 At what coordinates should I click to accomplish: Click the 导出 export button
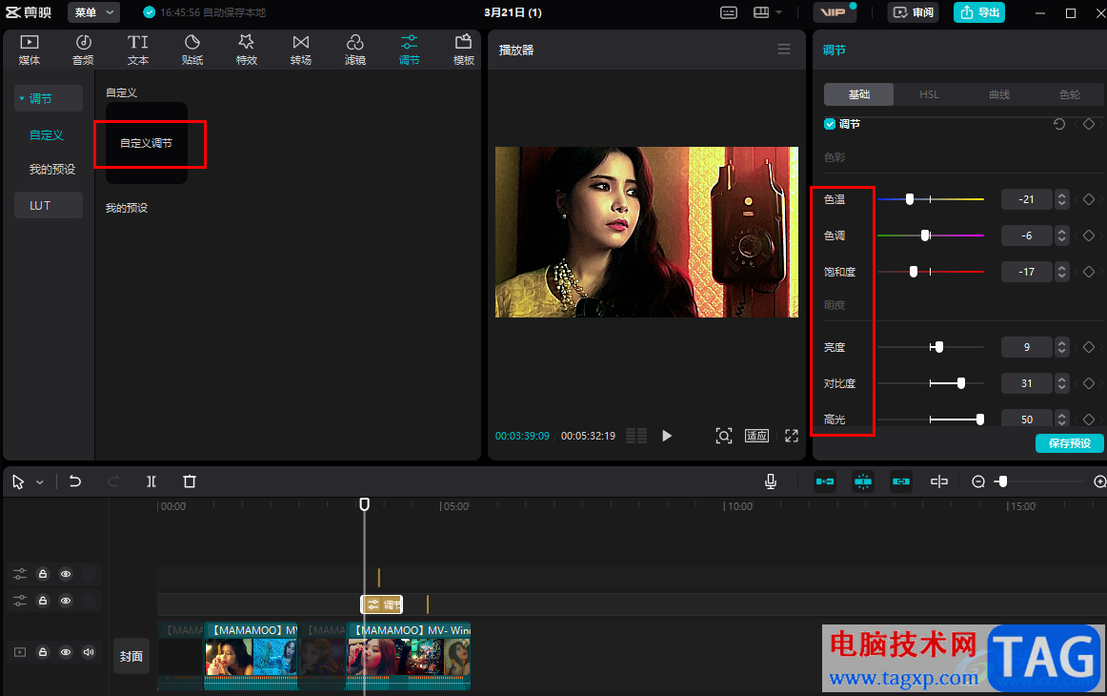point(979,12)
